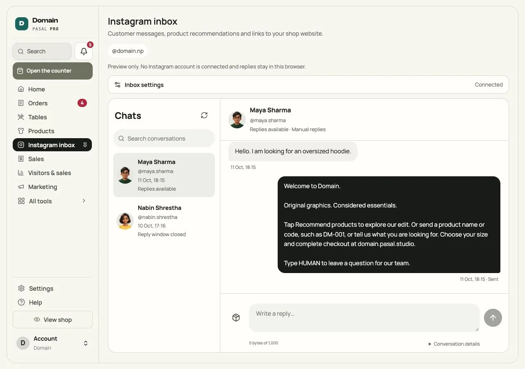The width and height of the screenshot is (525, 369).
Task: Open Sales in sidebar
Action: coord(52,159)
